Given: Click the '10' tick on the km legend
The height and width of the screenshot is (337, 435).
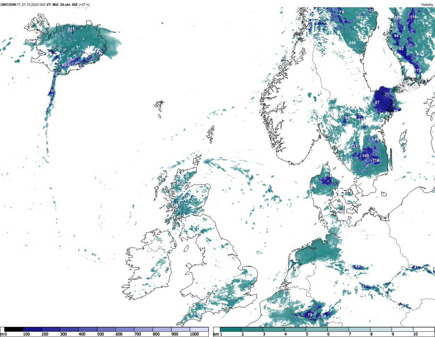Looking at the screenshot, I should [415, 334].
